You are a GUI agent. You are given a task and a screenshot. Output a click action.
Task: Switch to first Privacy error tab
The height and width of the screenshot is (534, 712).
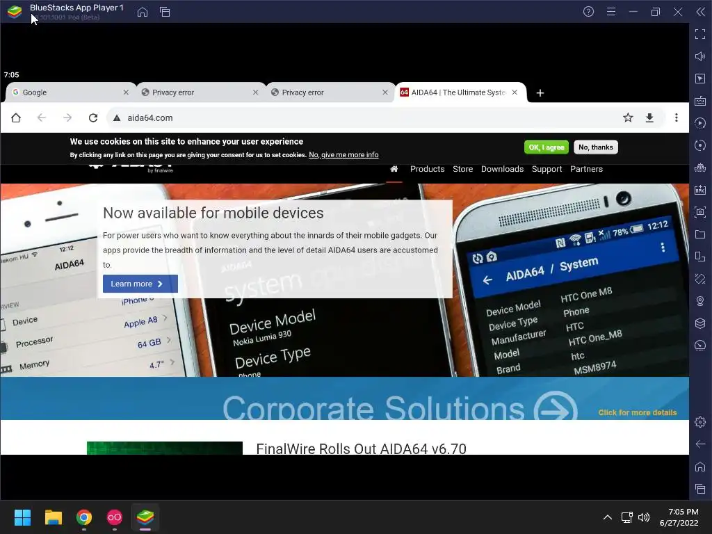tap(200, 92)
